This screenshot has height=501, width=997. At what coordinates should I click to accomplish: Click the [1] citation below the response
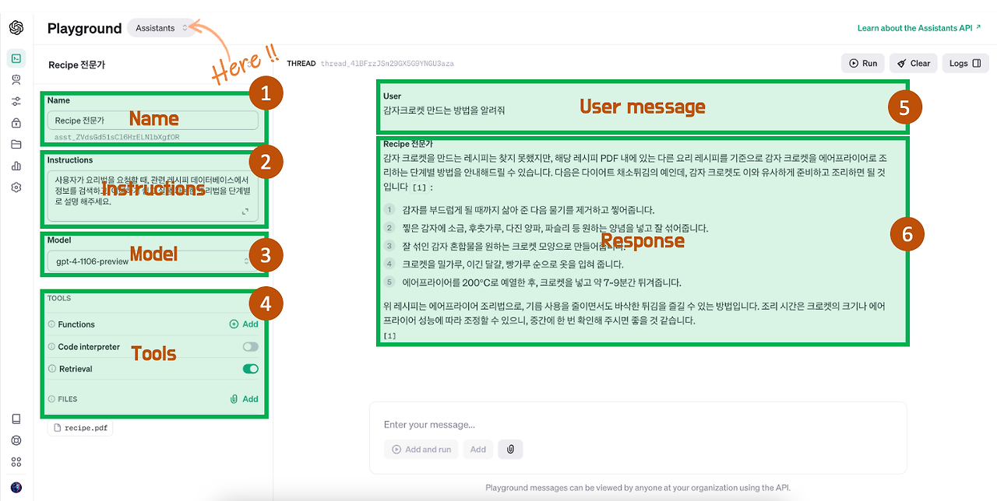point(389,336)
